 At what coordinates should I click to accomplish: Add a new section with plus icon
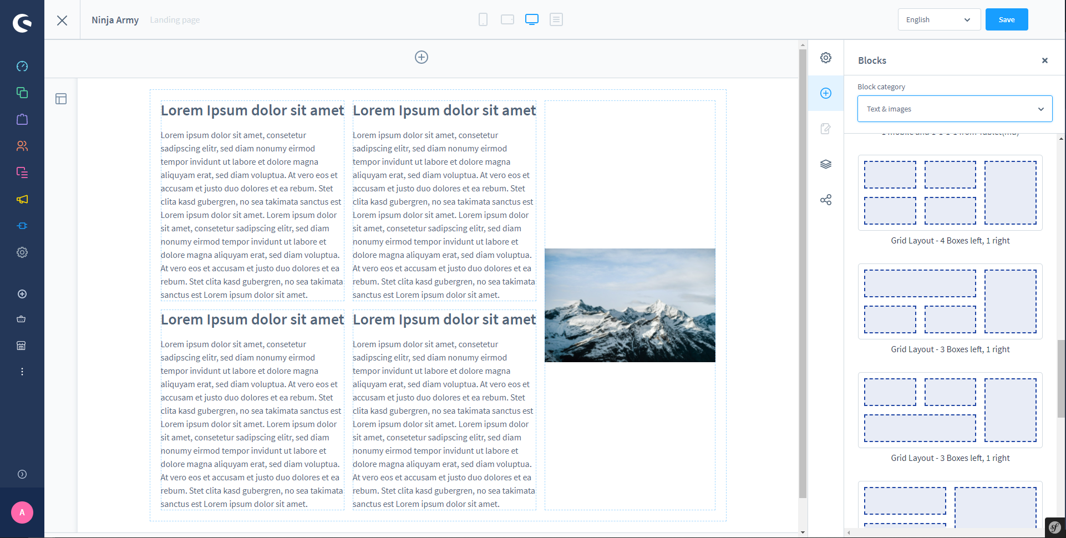point(422,57)
